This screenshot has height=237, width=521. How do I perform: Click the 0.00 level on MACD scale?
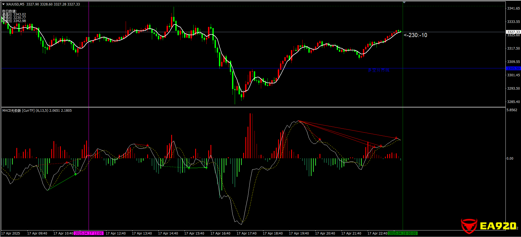[510, 159]
